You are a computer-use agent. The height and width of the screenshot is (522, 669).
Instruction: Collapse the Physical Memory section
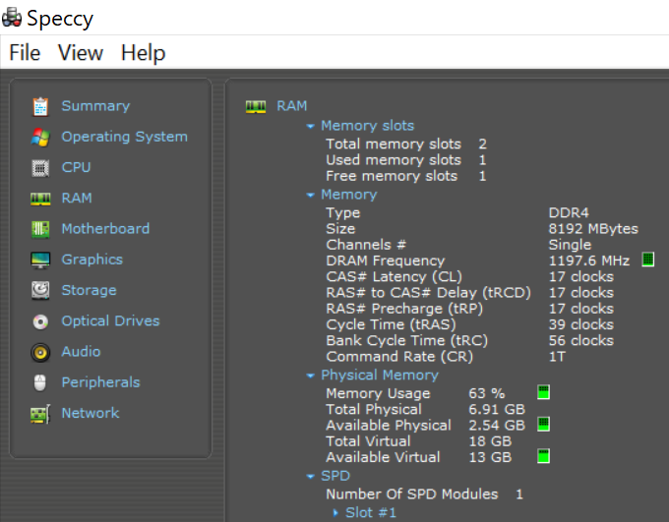point(311,376)
